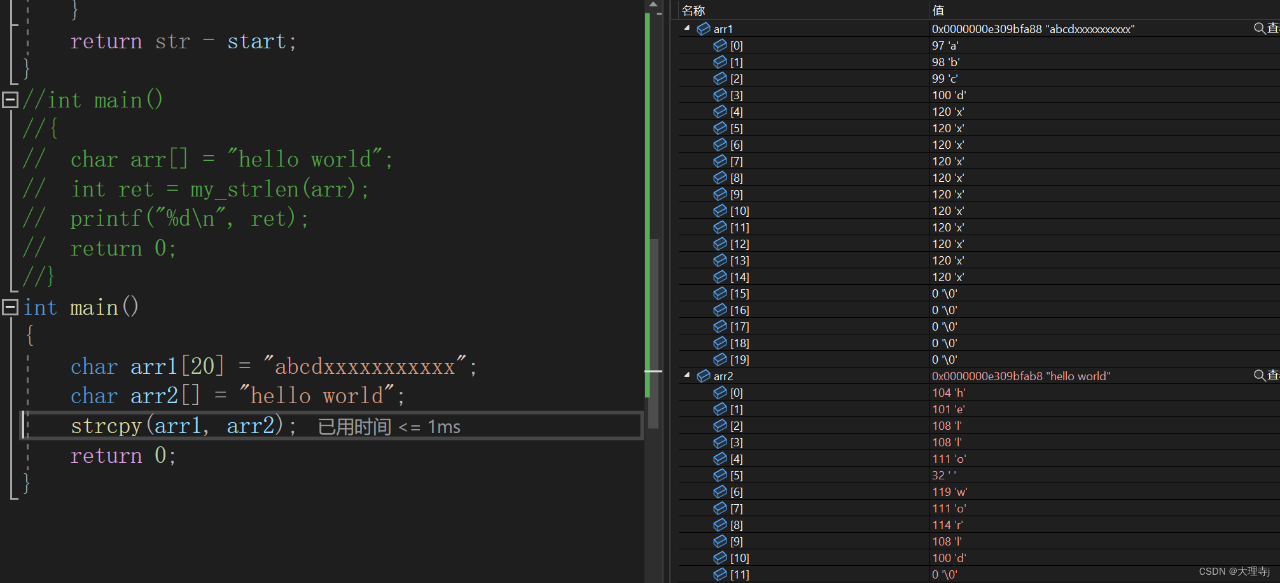This screenshot has width=1280, height=583.
Task: Click the arr1 [9] index label
Action: coord(737,195)
